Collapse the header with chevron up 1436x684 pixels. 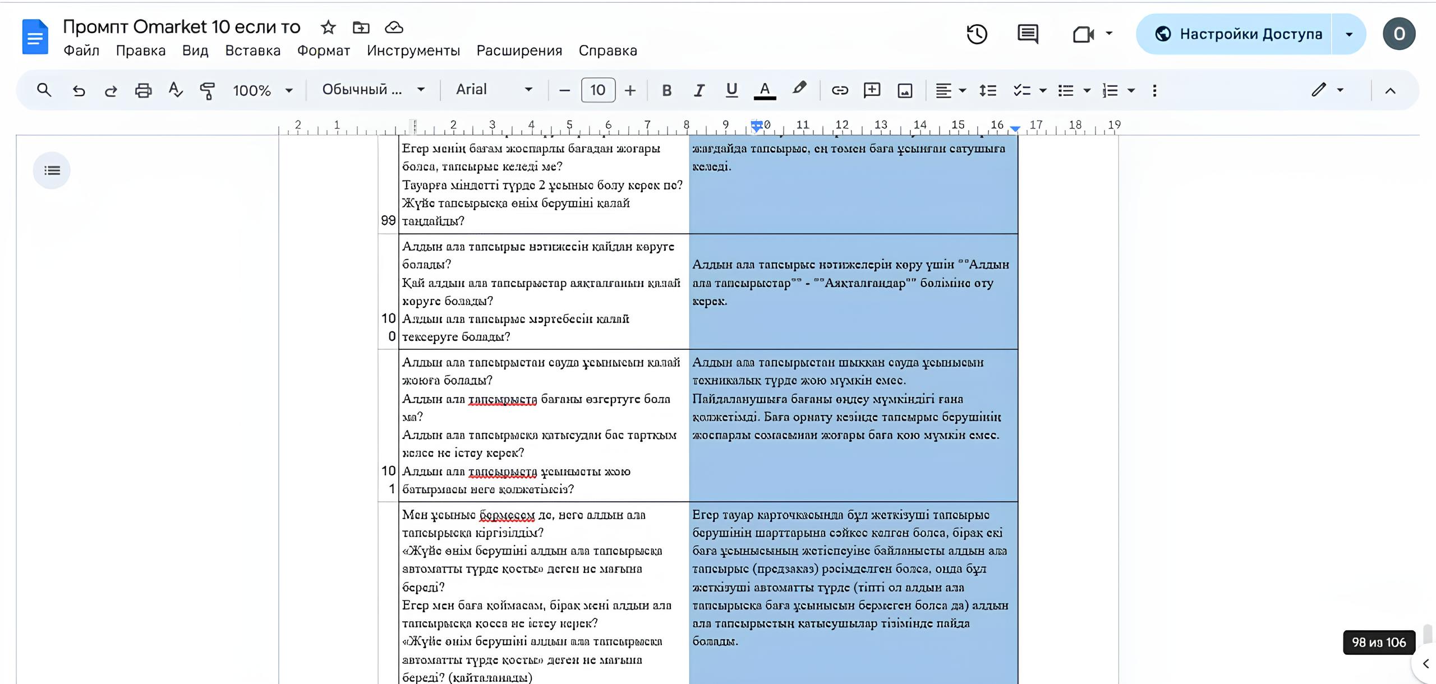coord(1390,90)
